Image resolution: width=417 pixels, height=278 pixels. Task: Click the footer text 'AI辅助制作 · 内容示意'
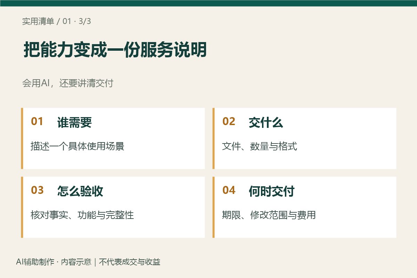(x=54, y=262)
